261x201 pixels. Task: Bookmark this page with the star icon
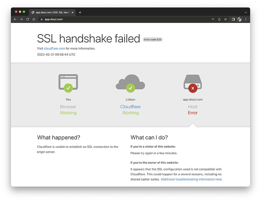tap(226, 19)
